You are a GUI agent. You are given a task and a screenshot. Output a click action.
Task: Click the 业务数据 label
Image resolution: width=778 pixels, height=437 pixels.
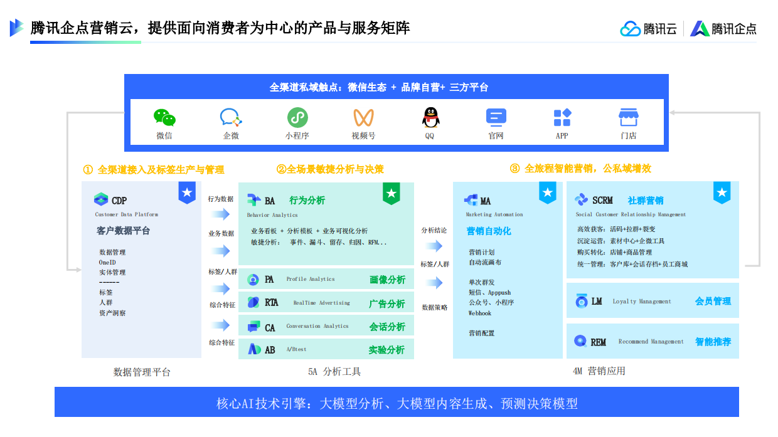tap(221, 233)
